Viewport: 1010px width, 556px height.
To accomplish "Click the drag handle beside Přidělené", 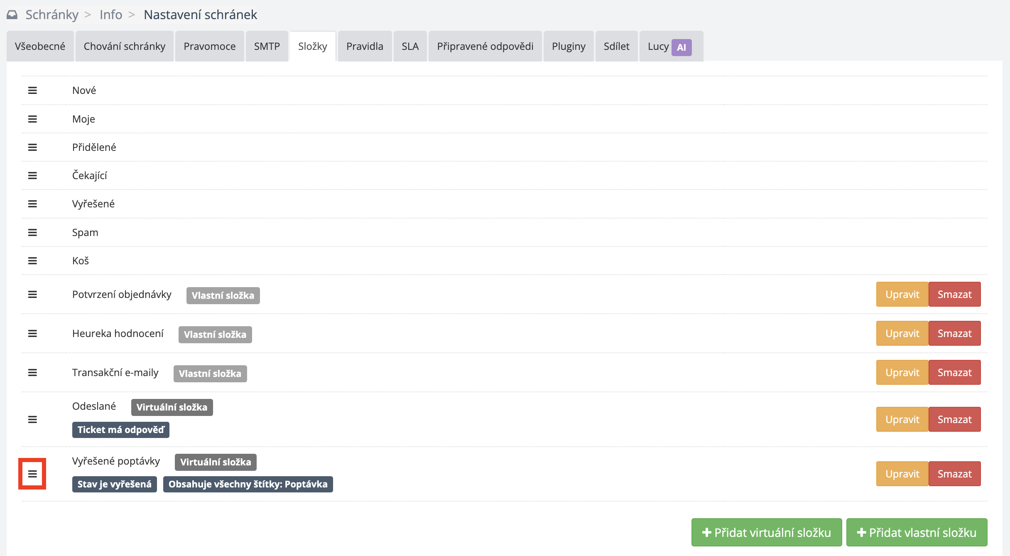I will point(32,147).
